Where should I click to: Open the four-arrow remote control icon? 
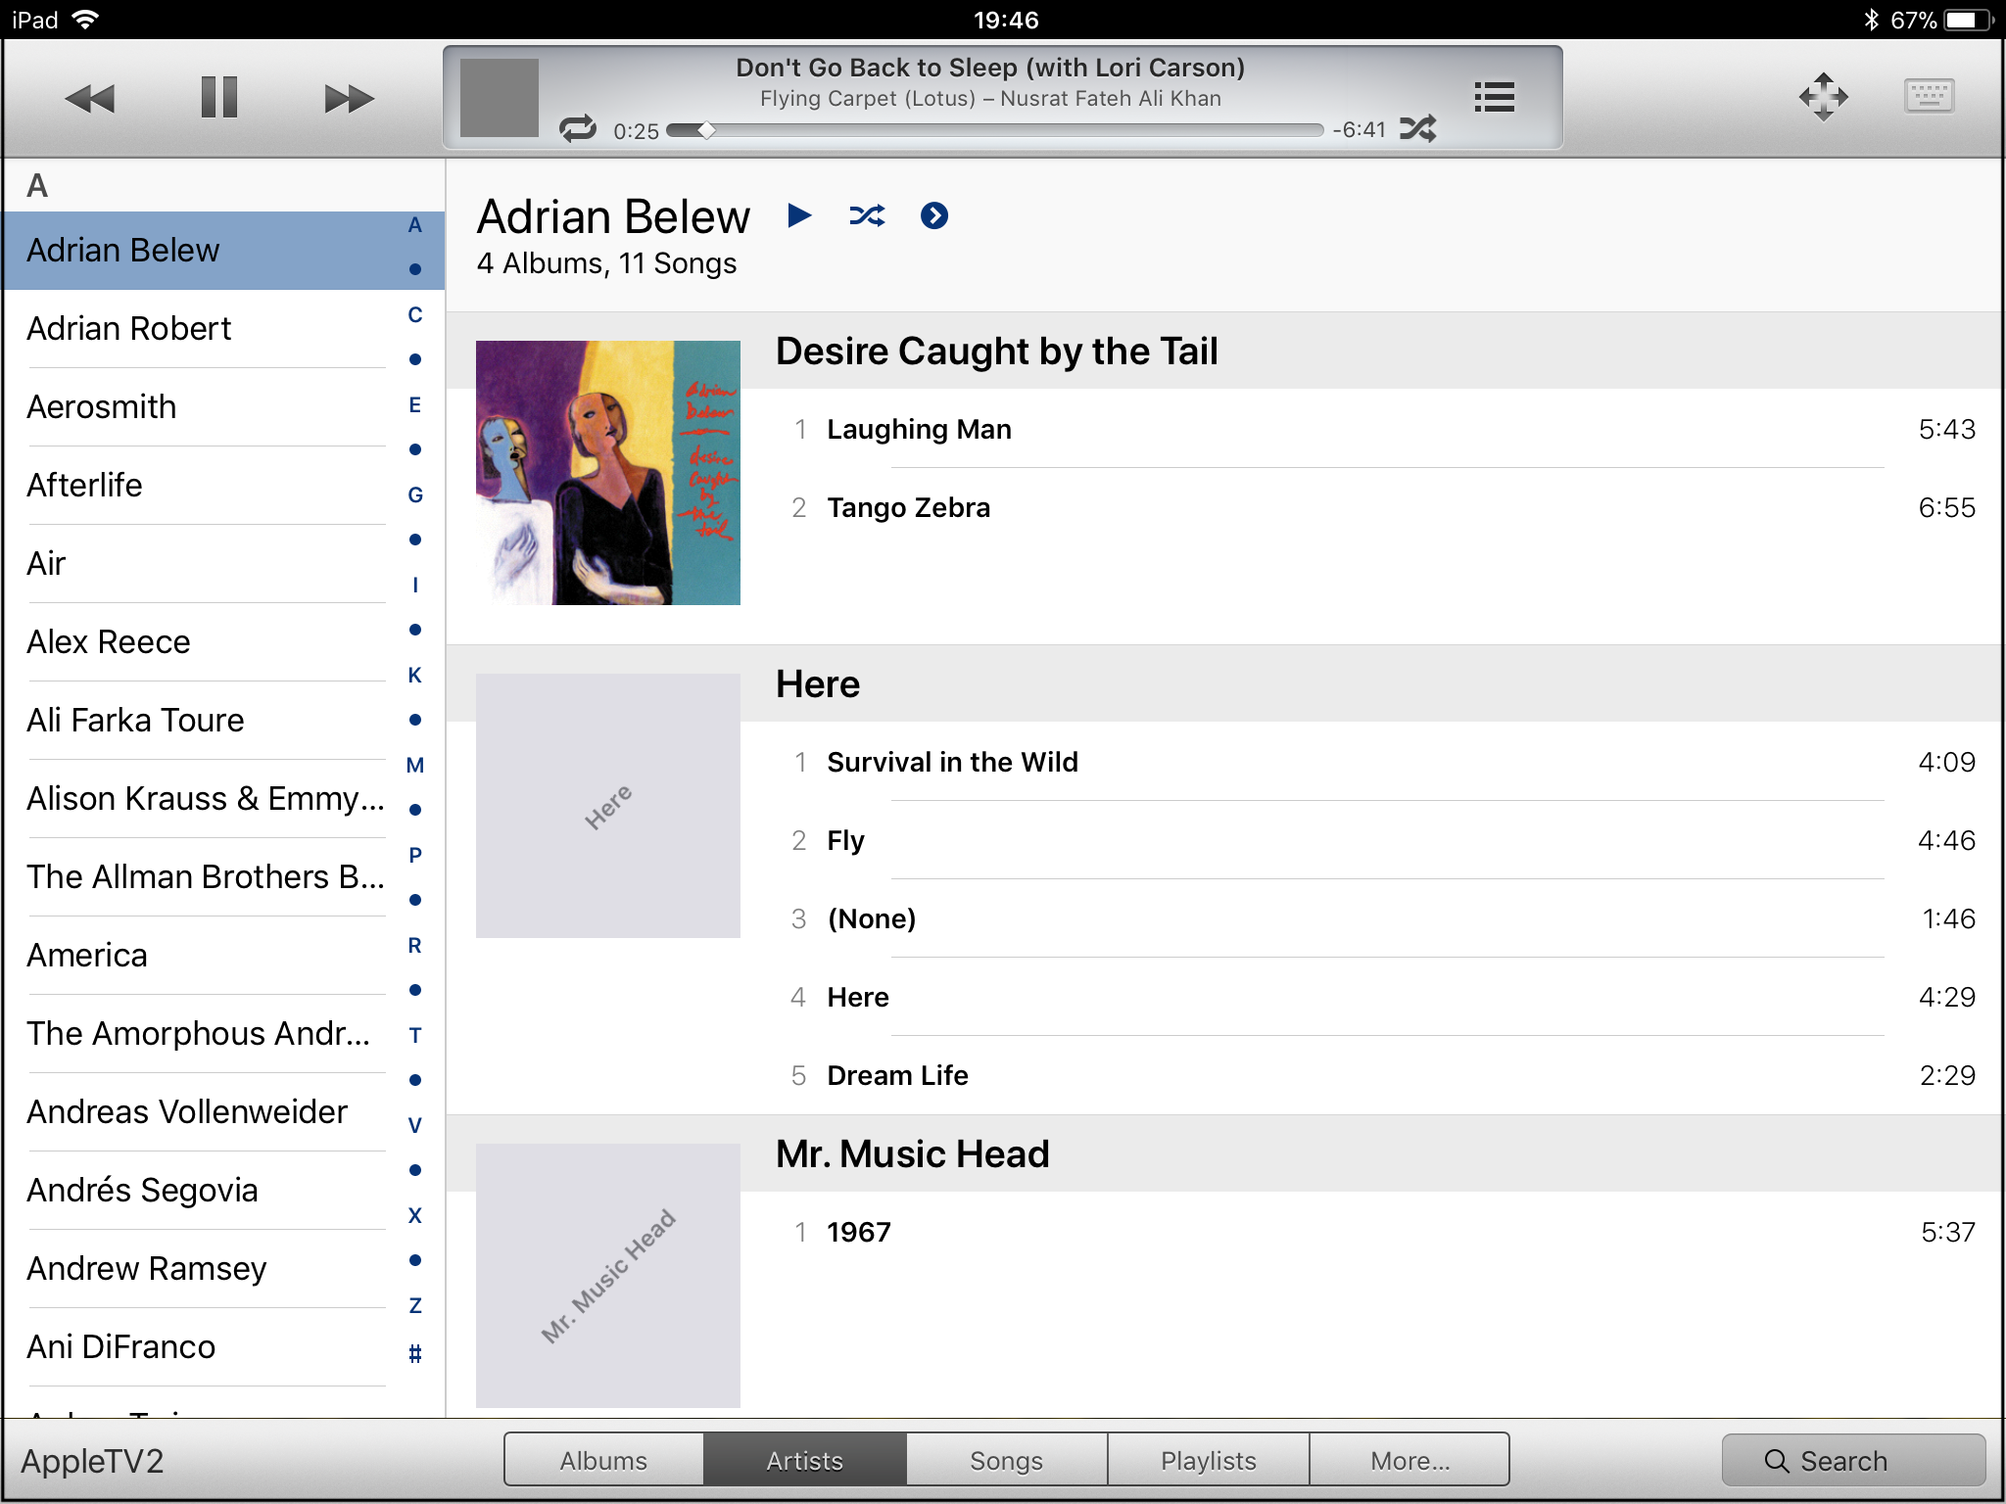1823,97
